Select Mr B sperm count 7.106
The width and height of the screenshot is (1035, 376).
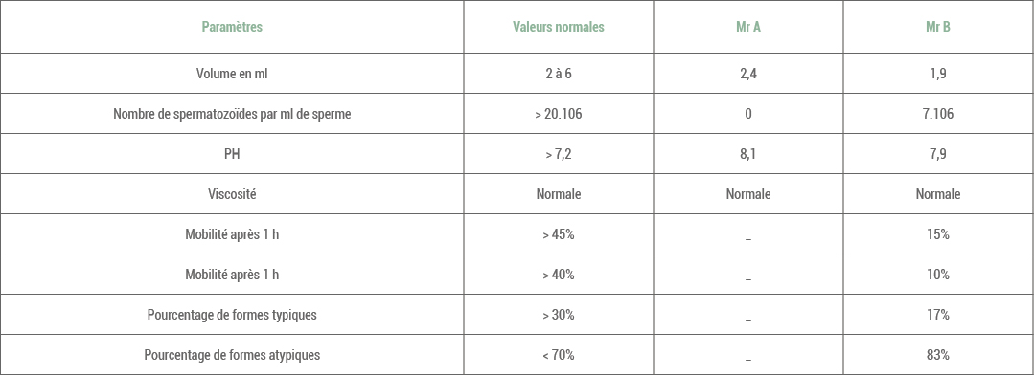click(x=938, y=114)
